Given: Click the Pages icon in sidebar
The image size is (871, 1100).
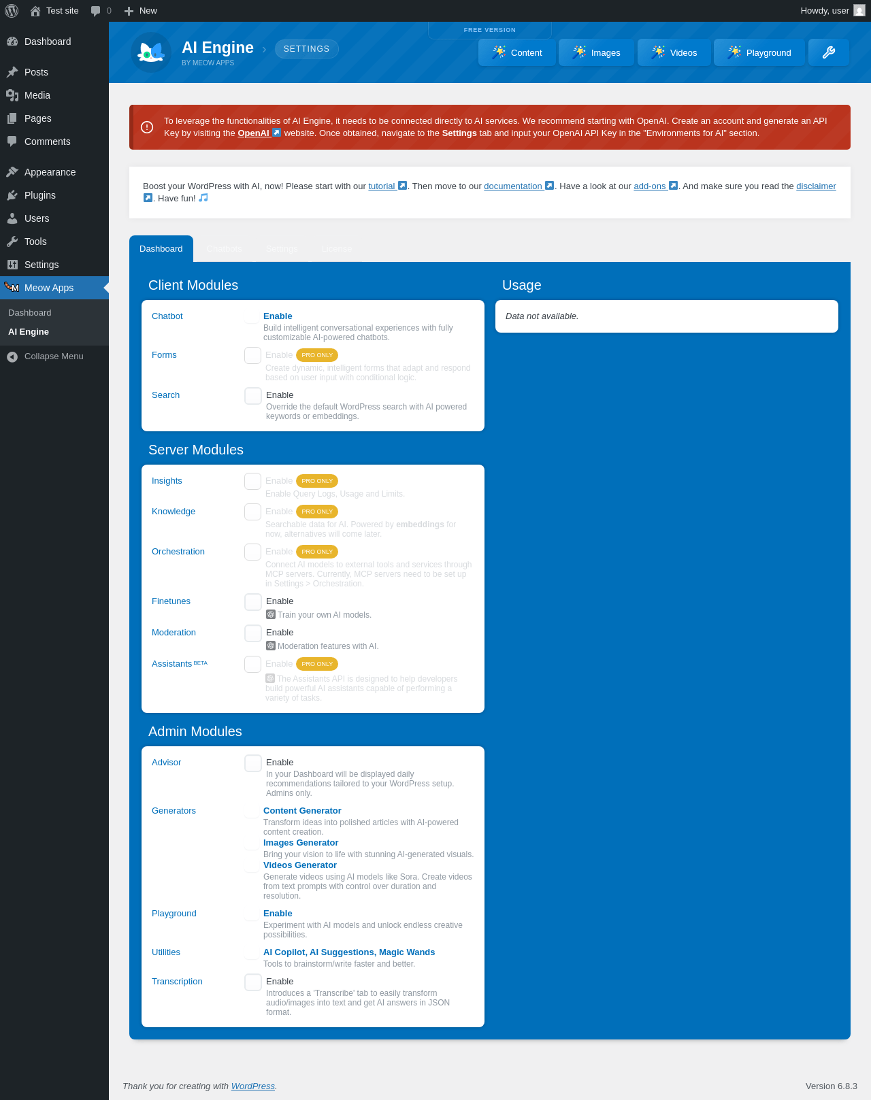Looking at the screenshot, I should [x=12, y=118].
